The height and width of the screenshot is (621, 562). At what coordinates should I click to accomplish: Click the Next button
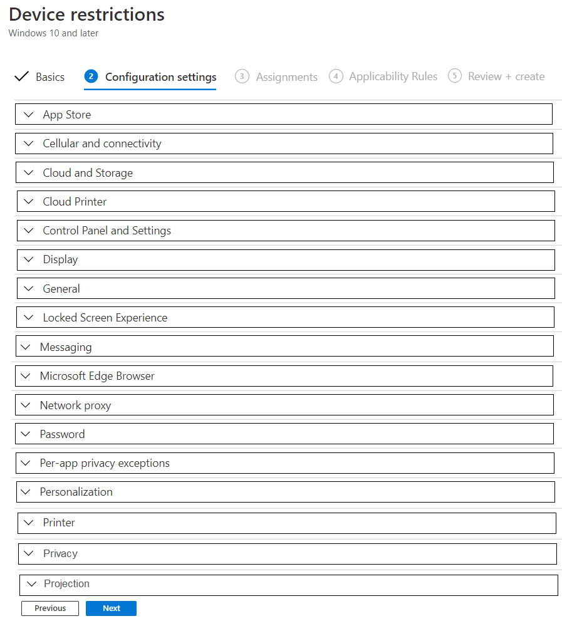tap(111, 608)
